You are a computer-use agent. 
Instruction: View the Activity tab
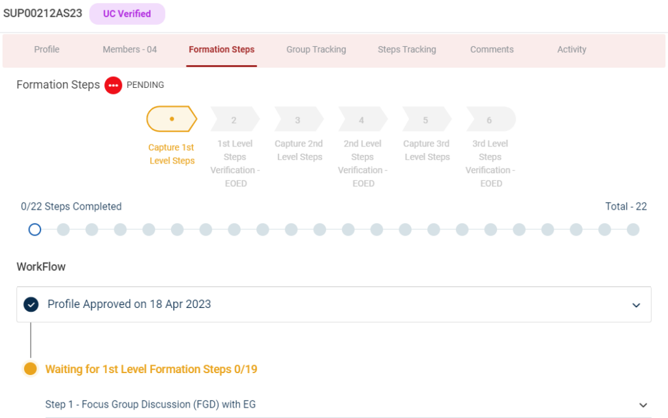point(571,49)
